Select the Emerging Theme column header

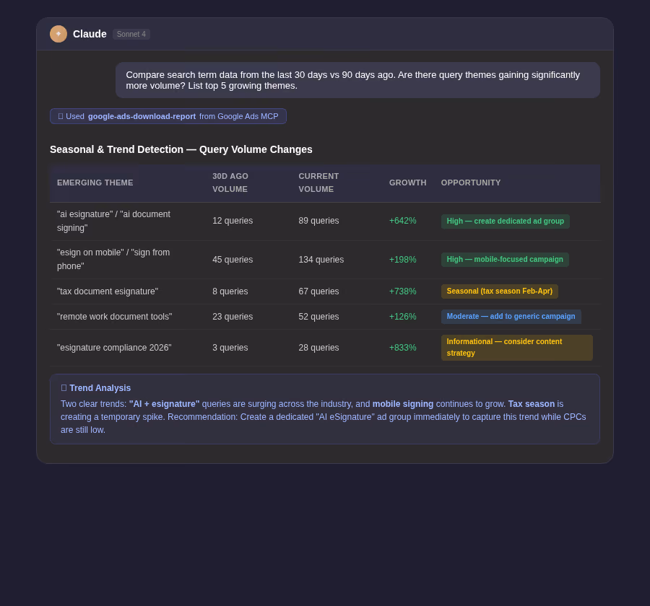(x=95, y=183)
